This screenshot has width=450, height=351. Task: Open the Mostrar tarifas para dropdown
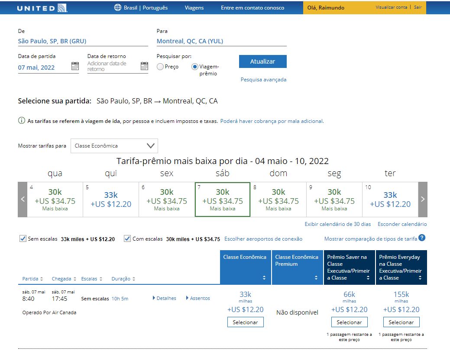(x=114, y=146)
